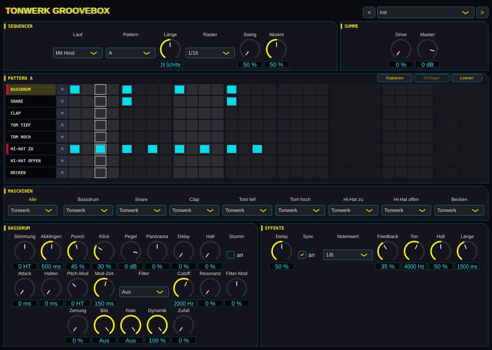Viewport: 492px width, 350px height.
Task: Select the BECKEN track row
Action: [31, 173]
